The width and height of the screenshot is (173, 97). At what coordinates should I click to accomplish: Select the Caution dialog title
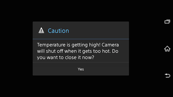click(58, 31)
